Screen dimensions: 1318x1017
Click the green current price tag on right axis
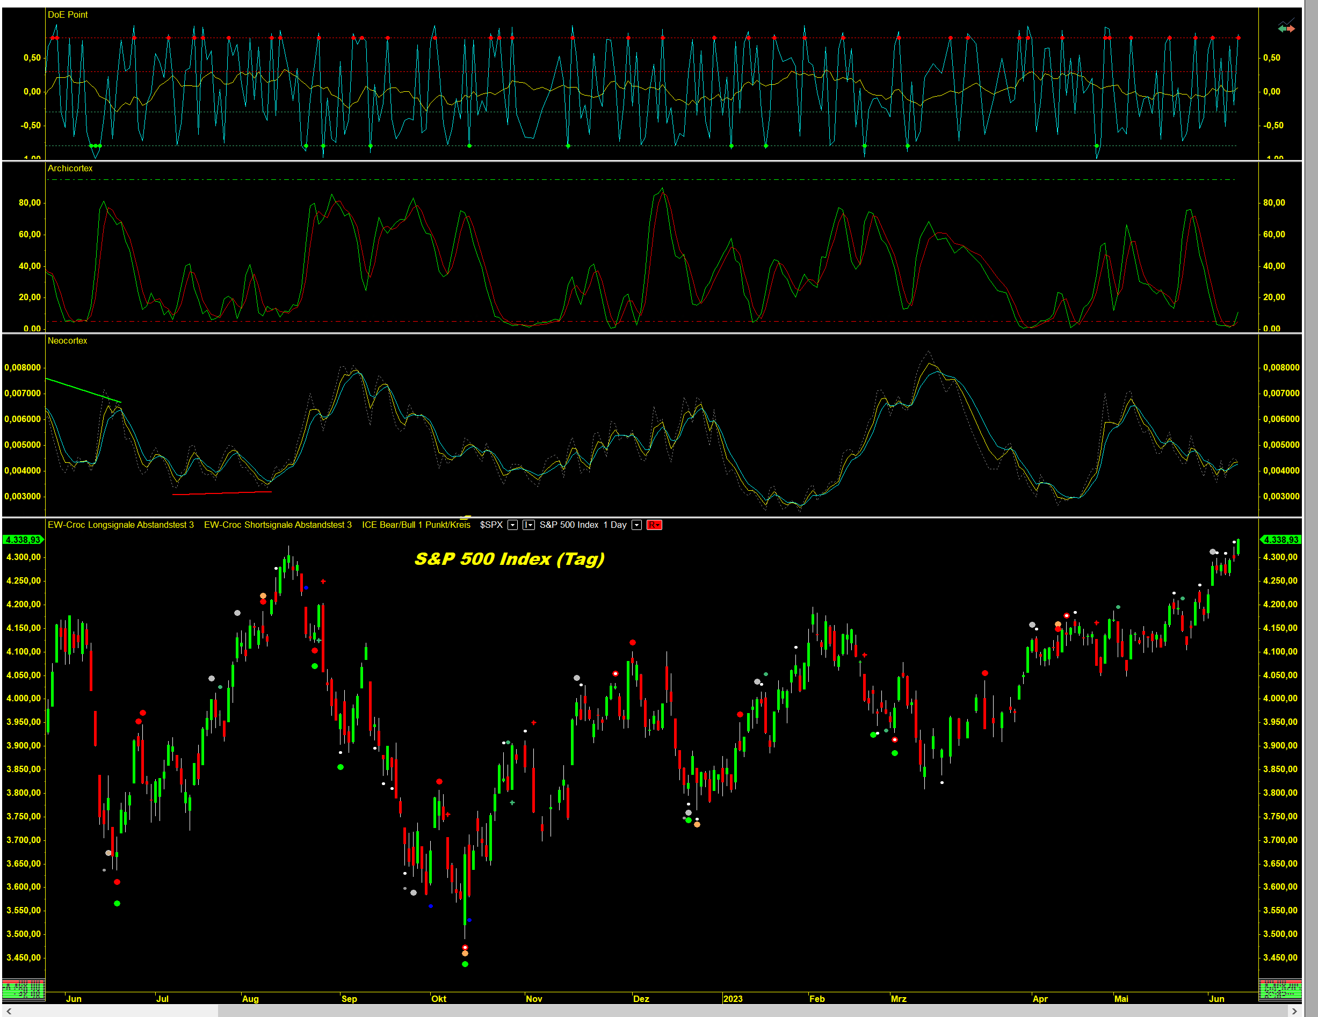tap(1280, 539)
